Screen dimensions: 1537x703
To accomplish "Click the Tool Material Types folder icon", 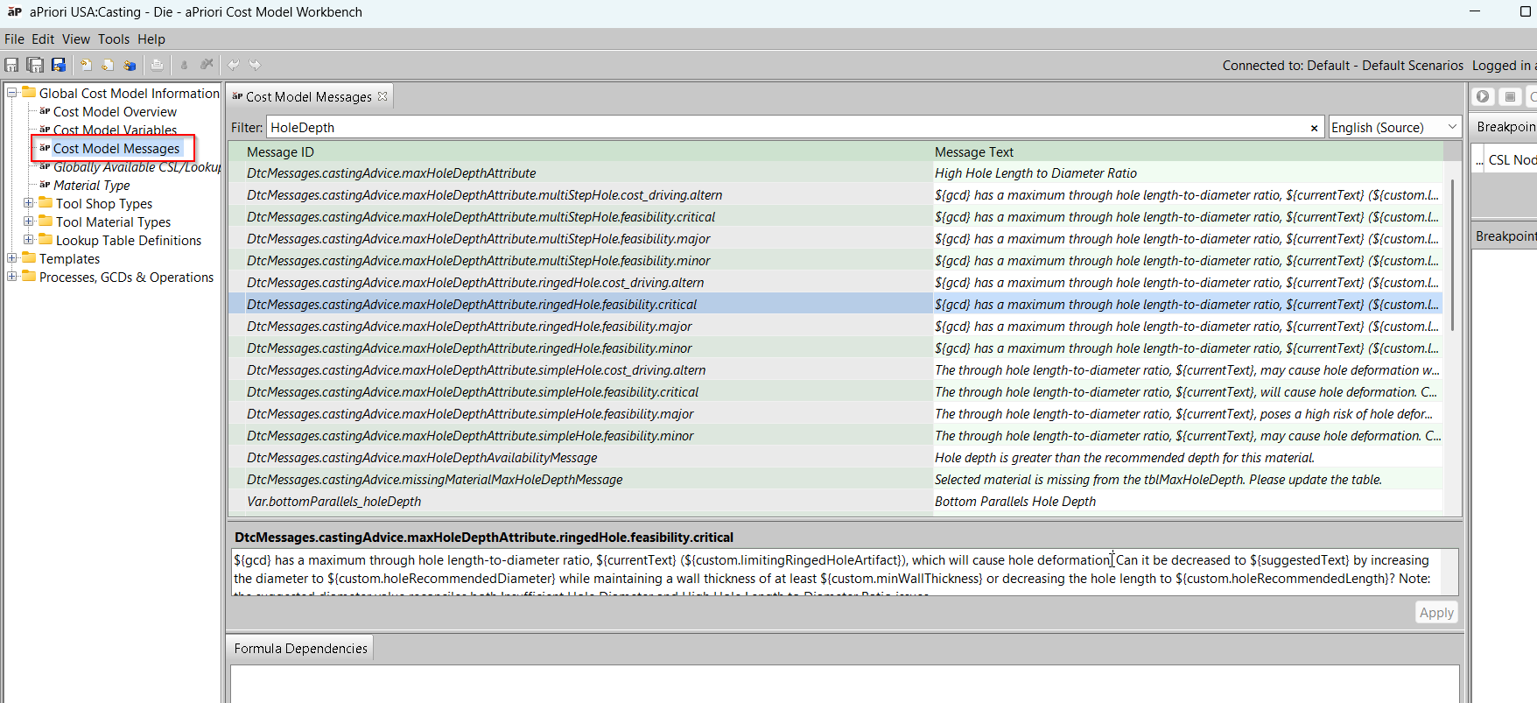I will click(46, 221).
